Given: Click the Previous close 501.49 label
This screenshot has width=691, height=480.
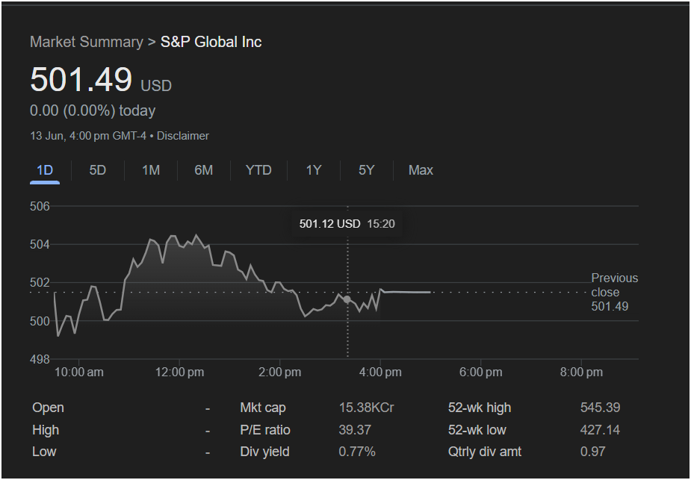Looking at the screenshot, I should (614, 292).
